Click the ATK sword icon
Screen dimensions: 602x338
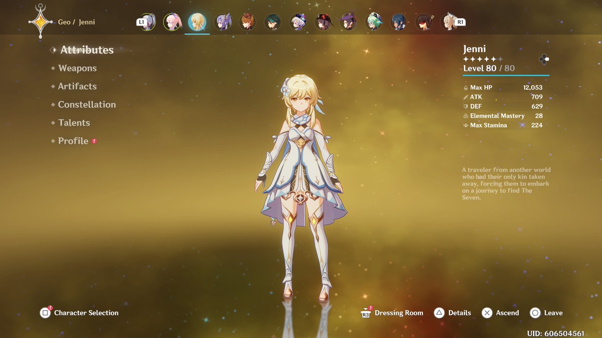pos(466,97)
